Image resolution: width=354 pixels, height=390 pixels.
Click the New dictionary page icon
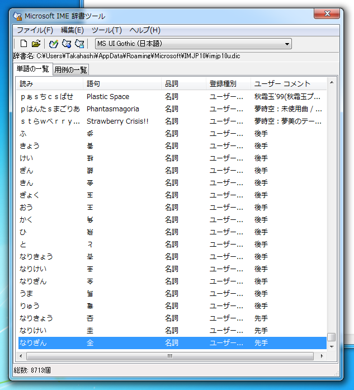[x=23, y=44]
